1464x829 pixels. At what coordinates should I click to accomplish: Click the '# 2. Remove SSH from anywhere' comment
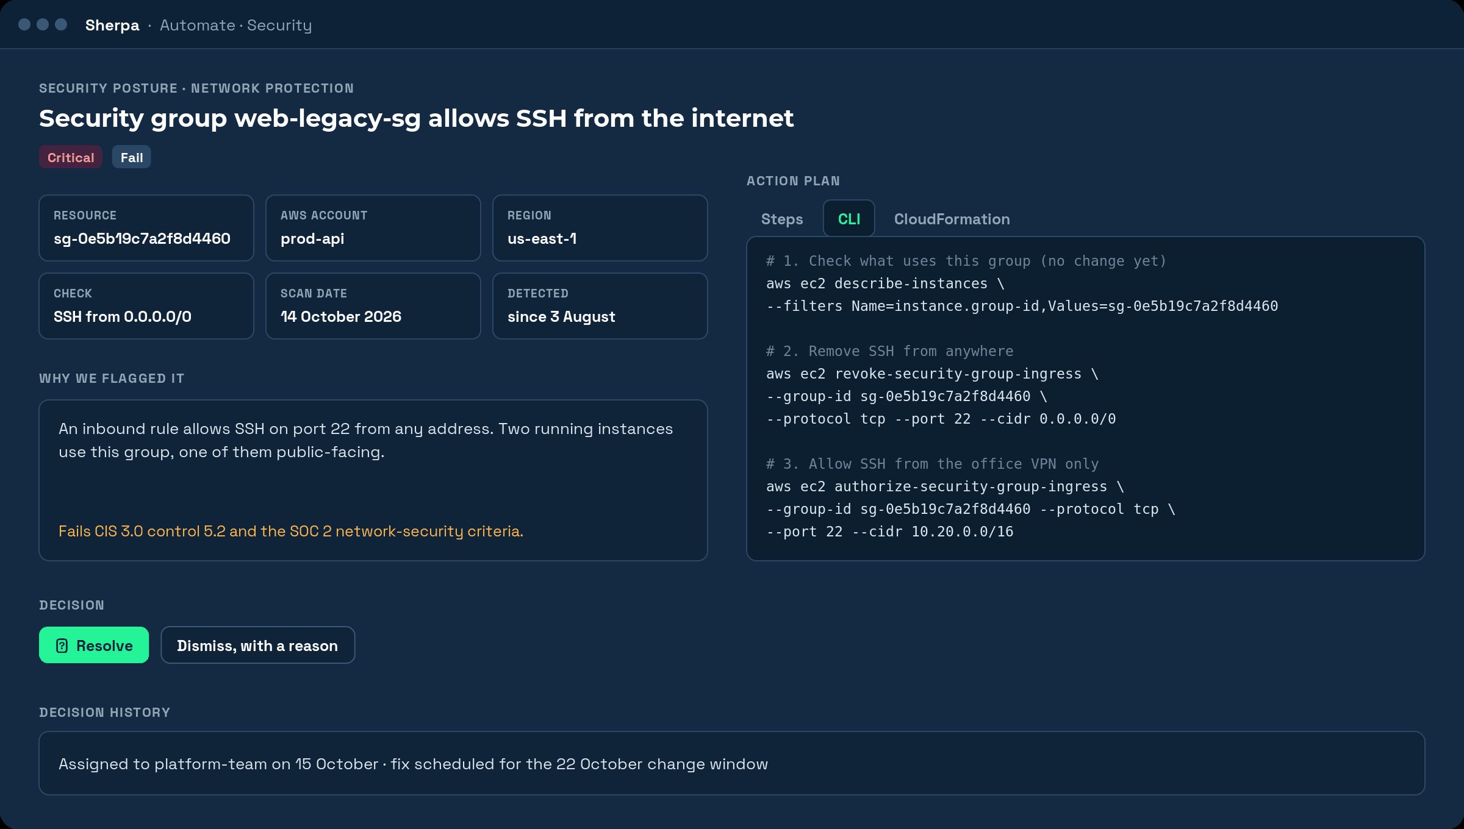[890, 351]
